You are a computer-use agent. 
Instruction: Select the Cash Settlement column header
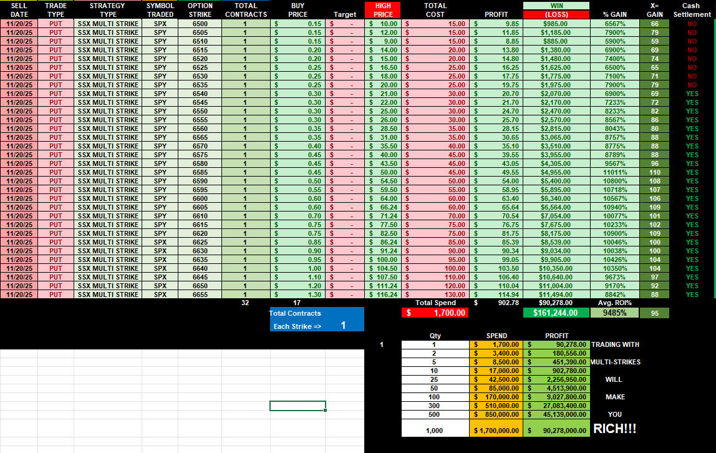tap(691, 10)
